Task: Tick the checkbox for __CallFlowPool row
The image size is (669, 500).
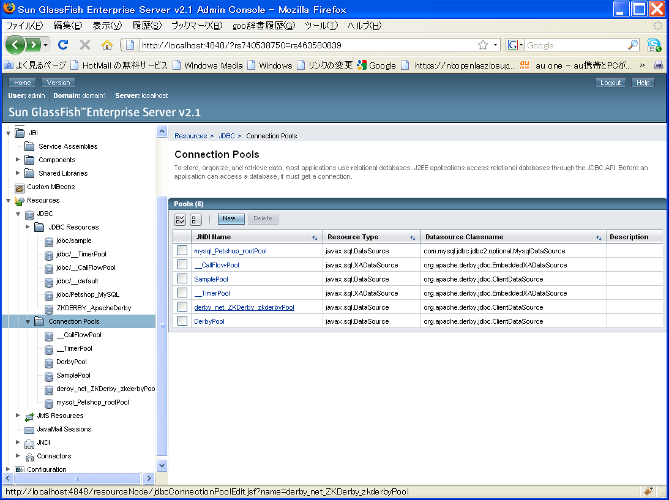Action: [182, 264]
